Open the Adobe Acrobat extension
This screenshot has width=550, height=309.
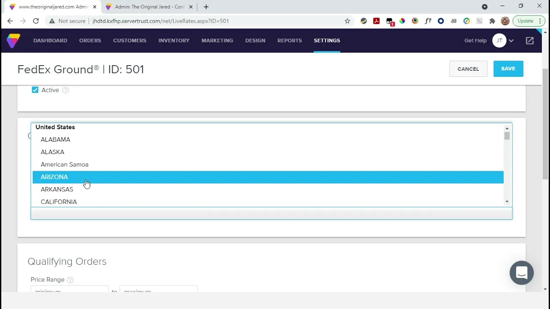(x=376, y=21)
